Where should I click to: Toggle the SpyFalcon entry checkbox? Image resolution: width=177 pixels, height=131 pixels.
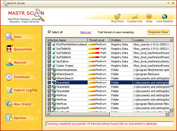coord(49,61)
